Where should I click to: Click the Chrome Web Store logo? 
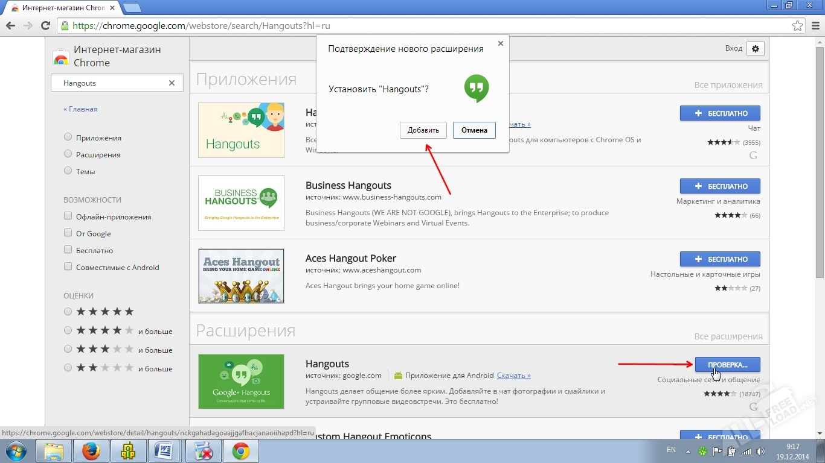click(x=61, y=57)
